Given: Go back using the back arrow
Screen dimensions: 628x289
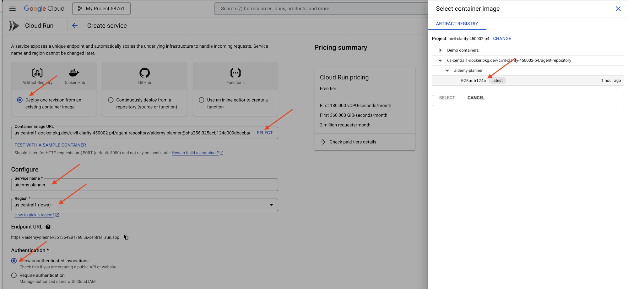Looking at the screenshot, I should tap(75, 26).
